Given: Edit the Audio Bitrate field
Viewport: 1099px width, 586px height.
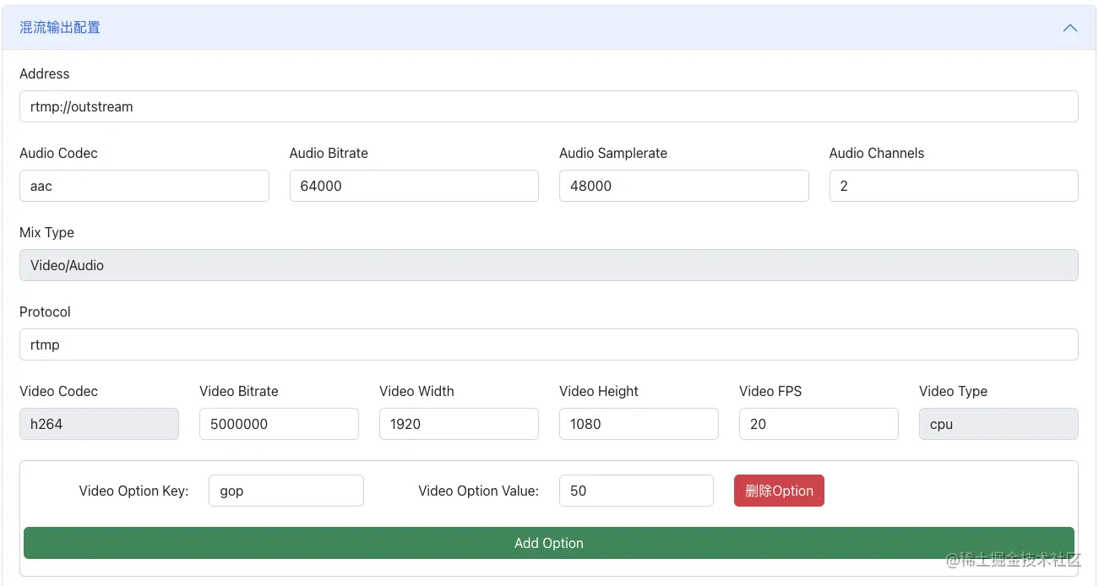Looking at the screenshot, I should (413, 186).
